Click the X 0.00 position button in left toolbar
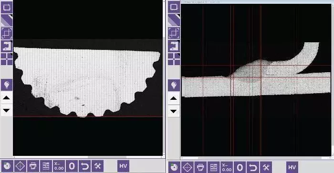The width and height of the screenshot is (334, 173). click(x=59, y=166)
